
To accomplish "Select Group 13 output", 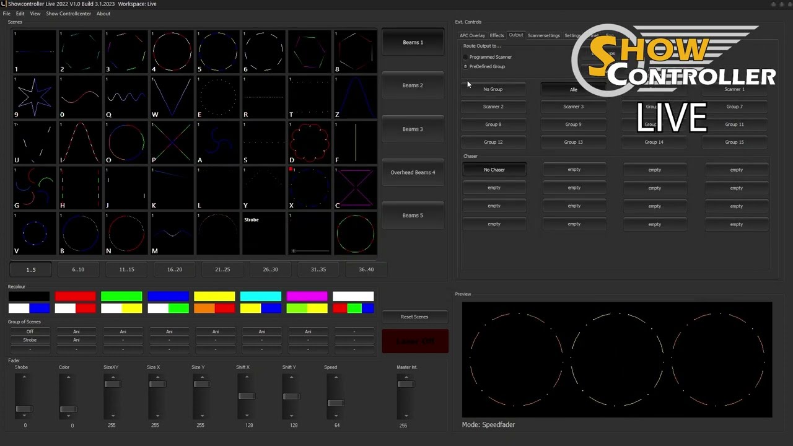I will pyautogui.click(x=573, y=142).
